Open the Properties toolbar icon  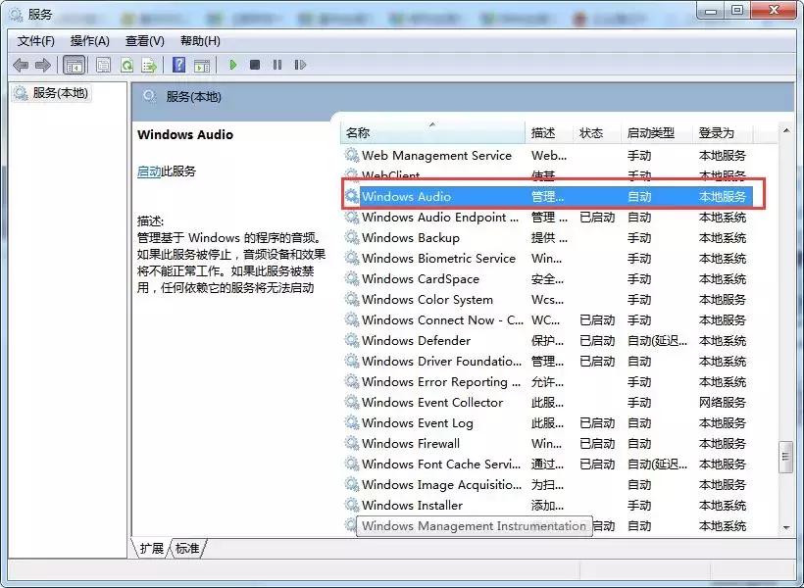(103, 65)
